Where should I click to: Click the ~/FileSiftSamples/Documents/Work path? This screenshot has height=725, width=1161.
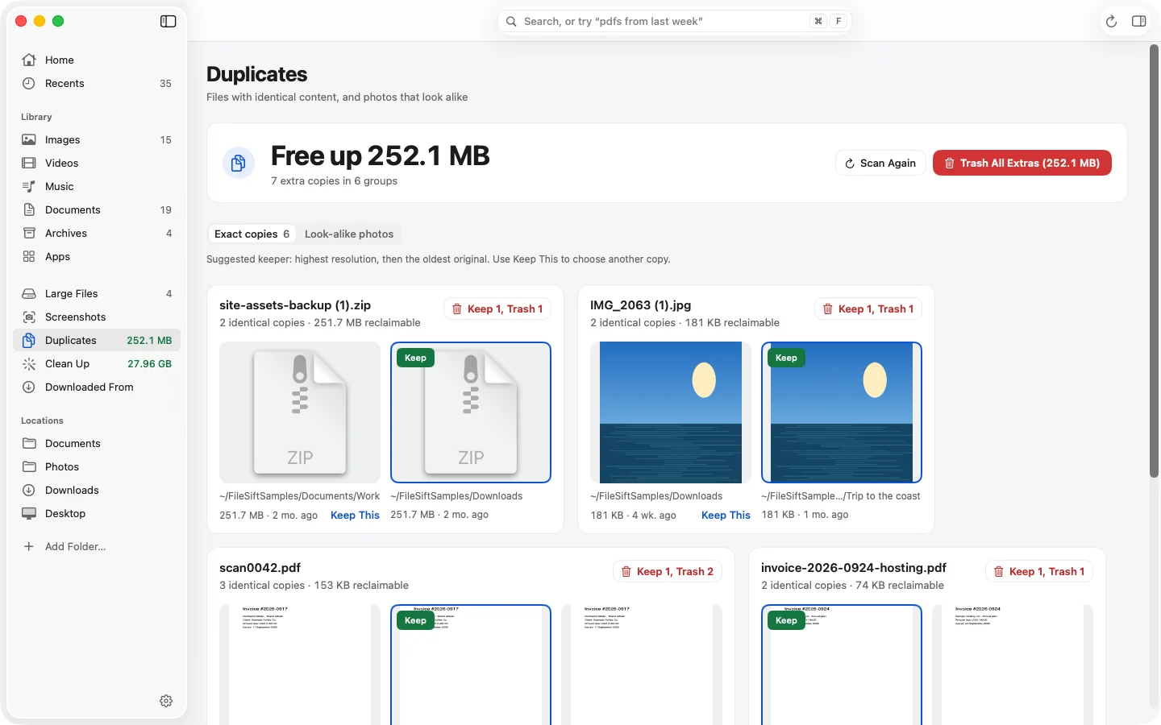[299, 496]
